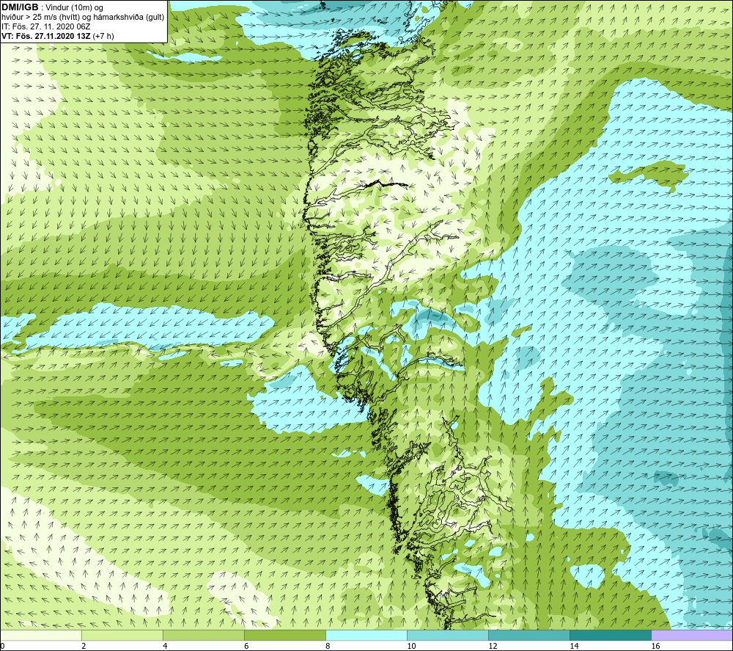The height and width of the screenshot is (651, 733).
Task: Click the pale cream 0–2 m/s legend swatch
Action: [41, 635]
